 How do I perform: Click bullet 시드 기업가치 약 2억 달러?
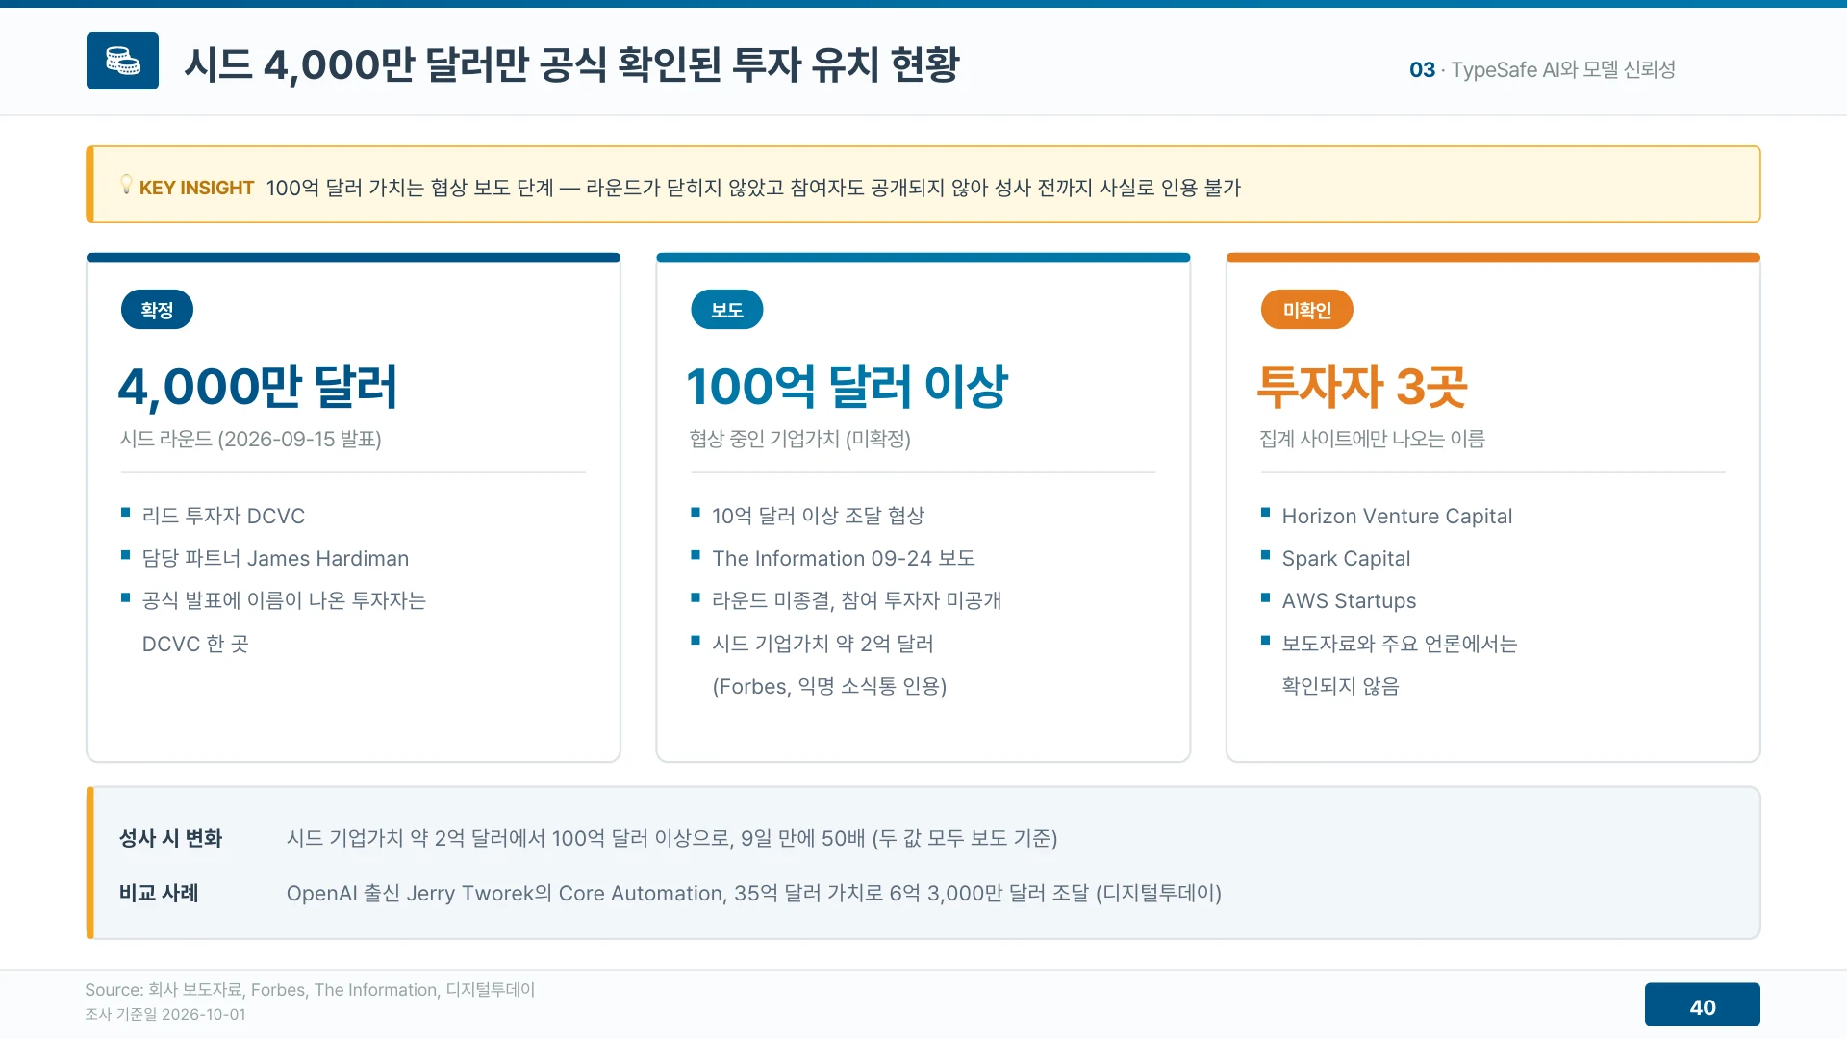tap(822, 644)
